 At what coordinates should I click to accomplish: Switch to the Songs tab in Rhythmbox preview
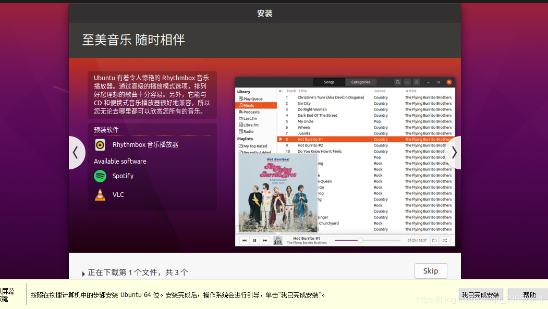329,82
